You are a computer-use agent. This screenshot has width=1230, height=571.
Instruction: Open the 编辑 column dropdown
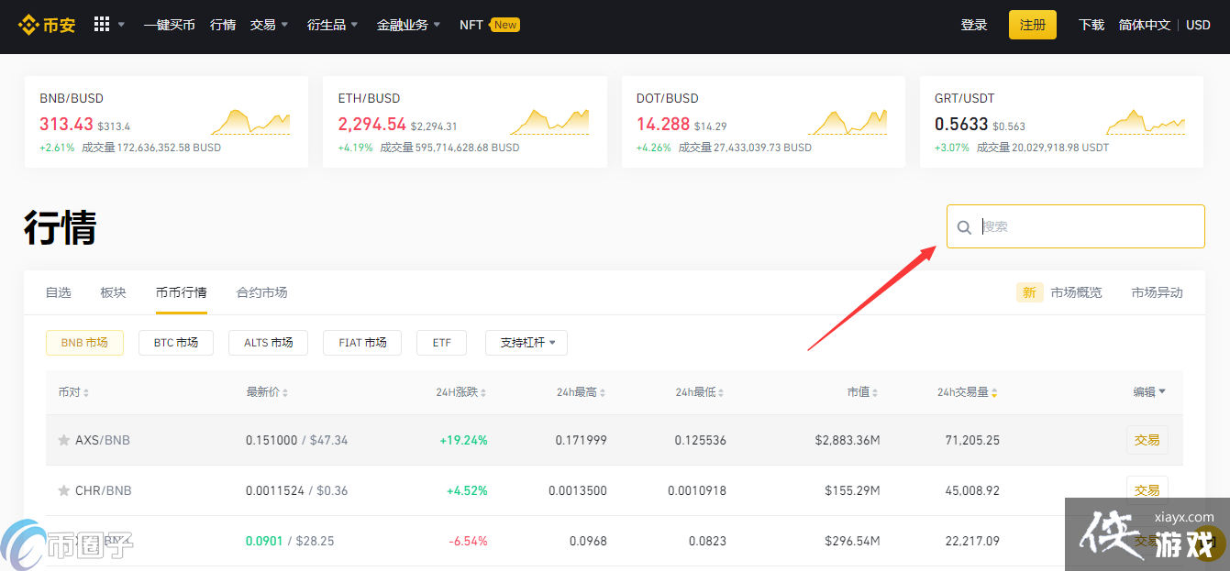(1149, 391)
